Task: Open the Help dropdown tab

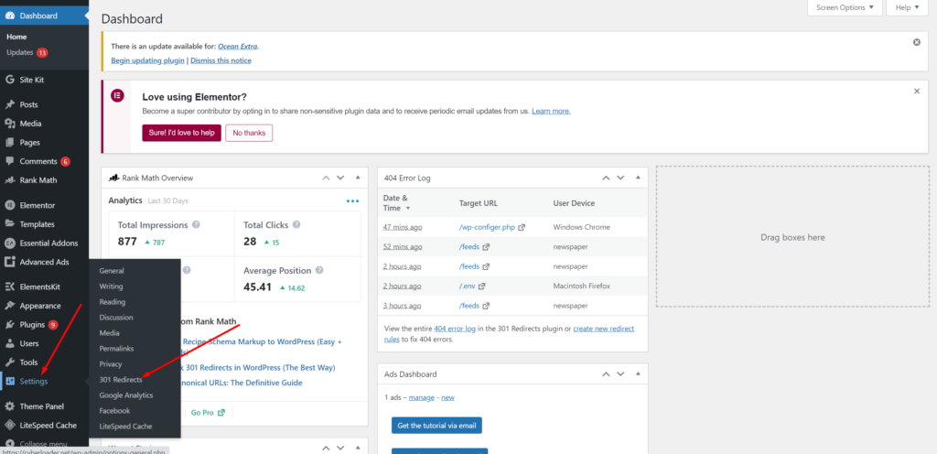Action: pos(907,7)
